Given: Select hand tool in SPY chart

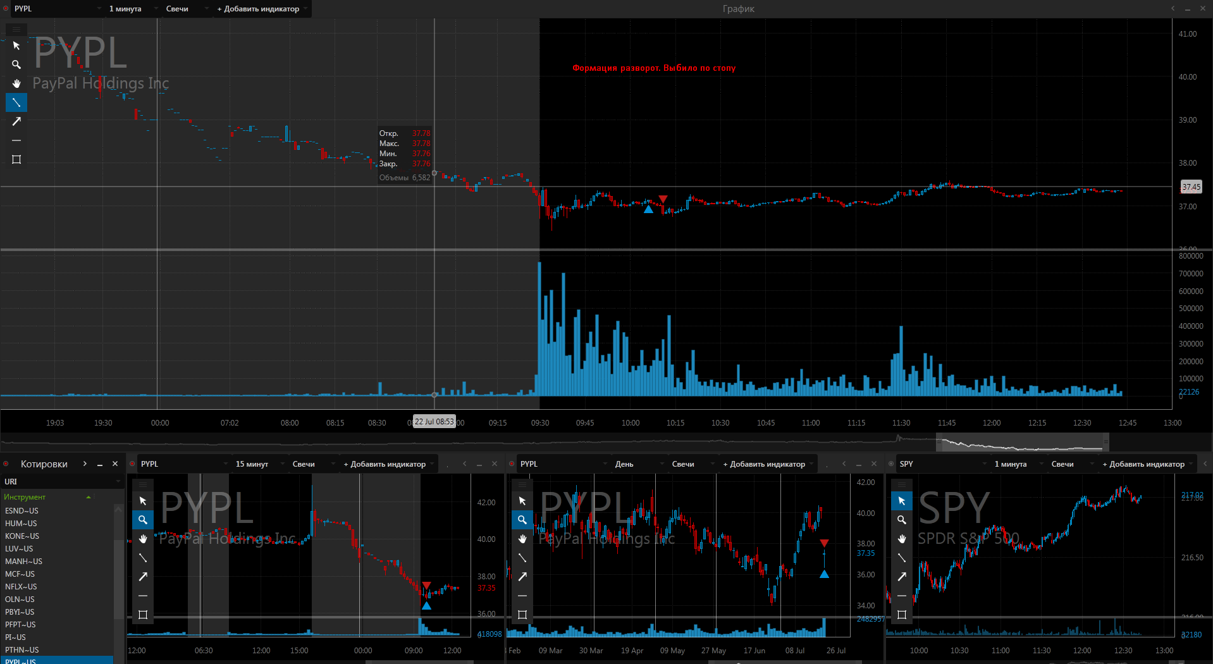Looking at the screenshot, I should click(902, 539).
